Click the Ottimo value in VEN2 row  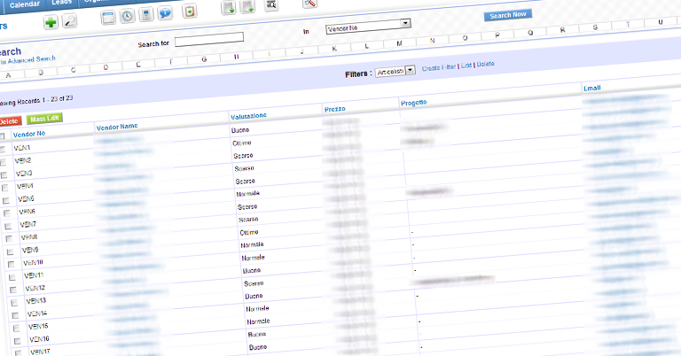pyautogui.click(x=242, y=143)
